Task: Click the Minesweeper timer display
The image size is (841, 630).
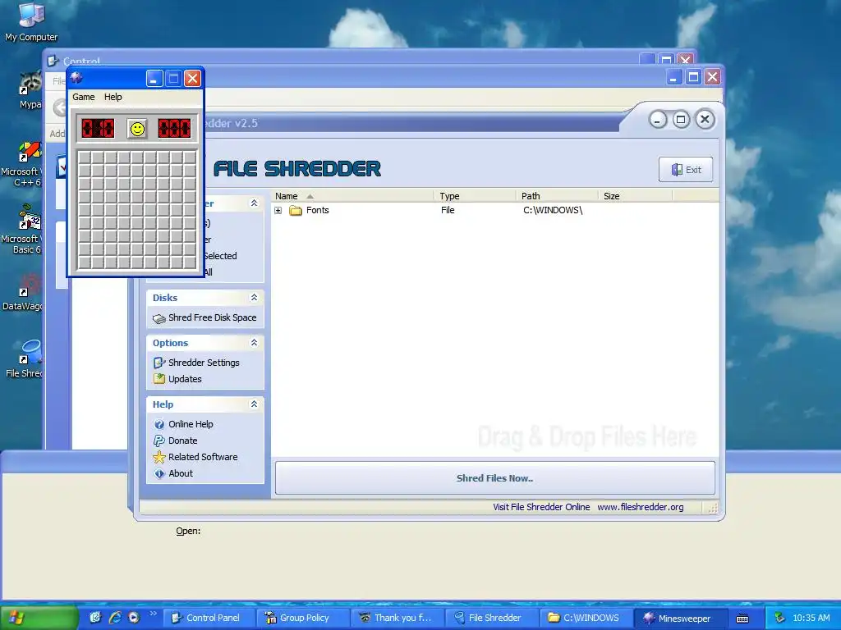Action: click(174, 129)
